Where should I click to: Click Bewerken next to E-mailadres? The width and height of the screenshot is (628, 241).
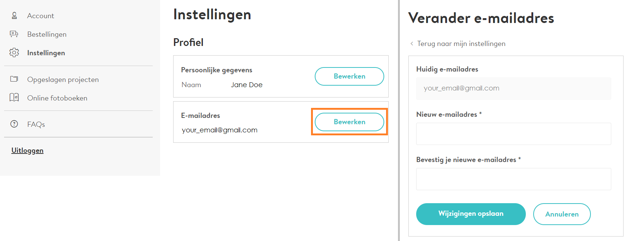click(x=349, y=122)
